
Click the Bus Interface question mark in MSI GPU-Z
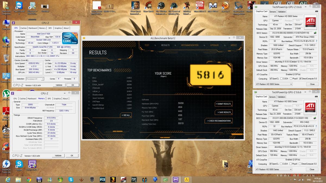pyautogui.click(x=316, y=126)
